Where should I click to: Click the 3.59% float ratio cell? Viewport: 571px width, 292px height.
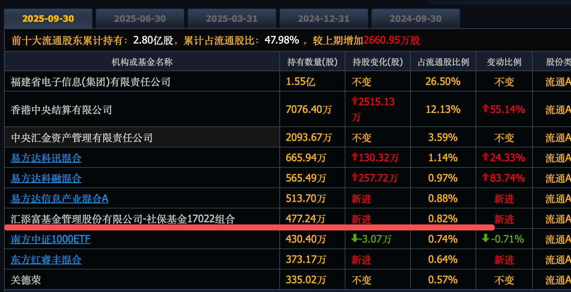(x=443, y=137)
